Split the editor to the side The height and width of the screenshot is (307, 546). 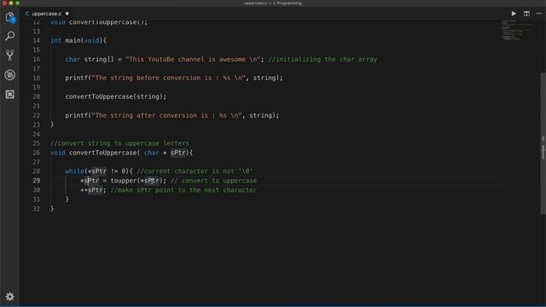[x=526, y=14]
